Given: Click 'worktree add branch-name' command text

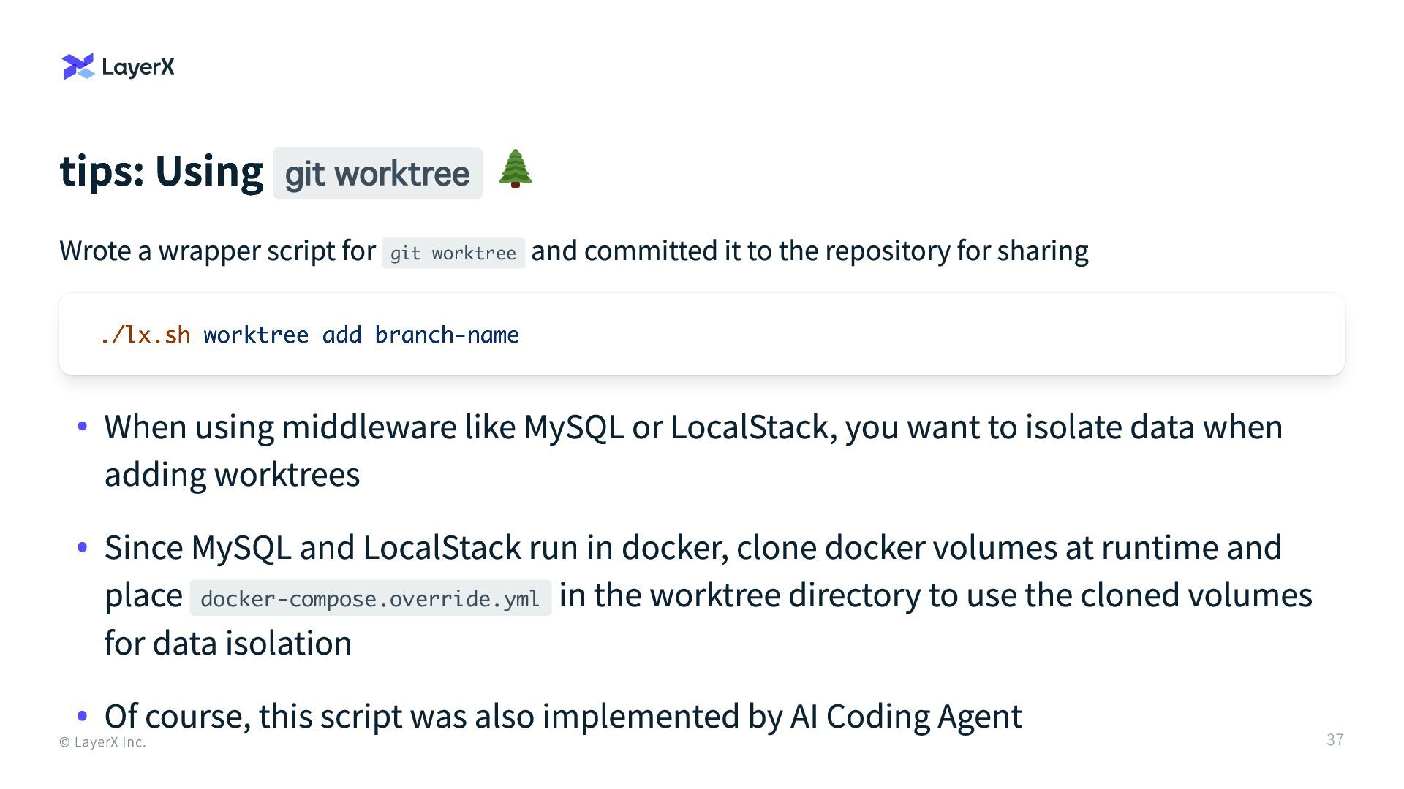Looking at the screenshot, I should coord(361,335).
